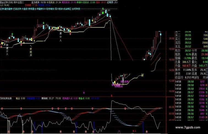Click the purple triangle marker in the indicator panel

[x=119, y=132]
